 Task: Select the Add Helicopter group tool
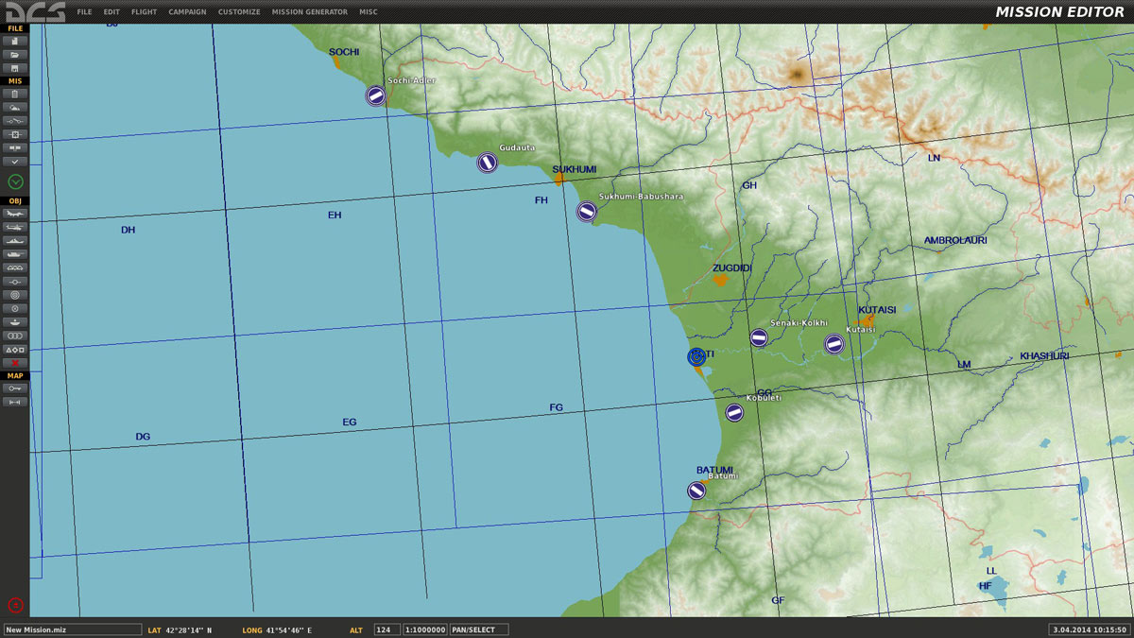pyautogui.click(x=15, y=227)
